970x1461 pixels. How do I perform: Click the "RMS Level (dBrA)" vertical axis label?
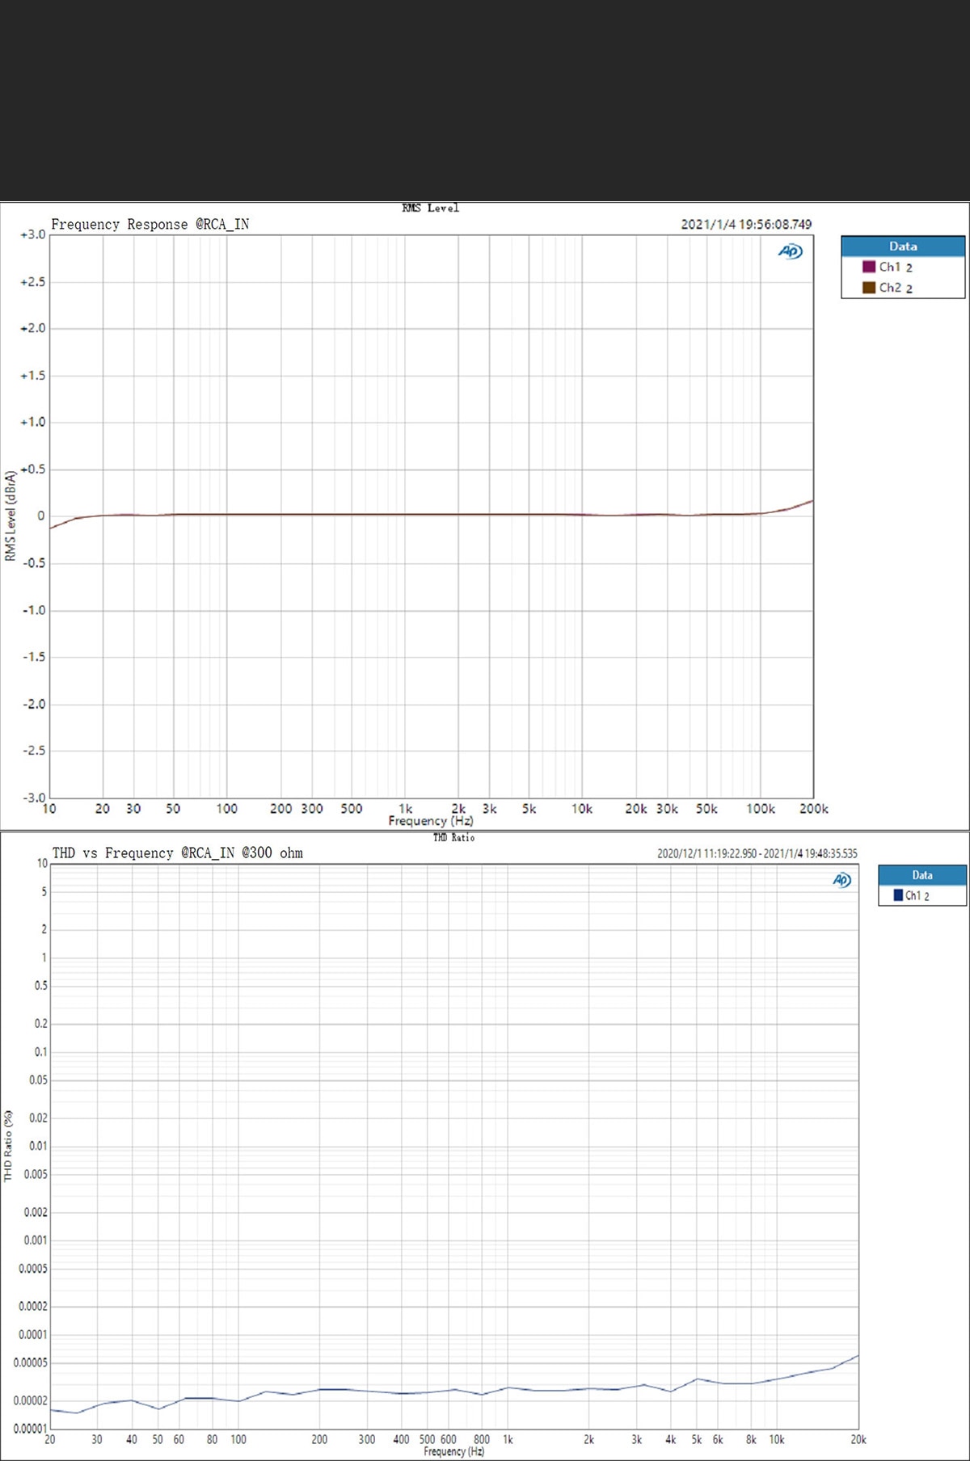(x=11, y=516)
